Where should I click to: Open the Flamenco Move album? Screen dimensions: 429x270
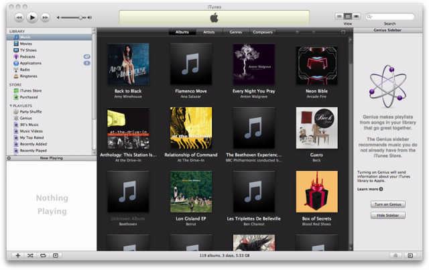pos(191,64)
